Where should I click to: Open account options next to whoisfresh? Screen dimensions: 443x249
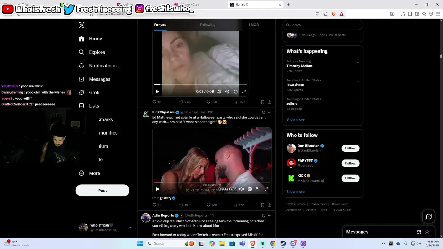[x=130, y=228]
